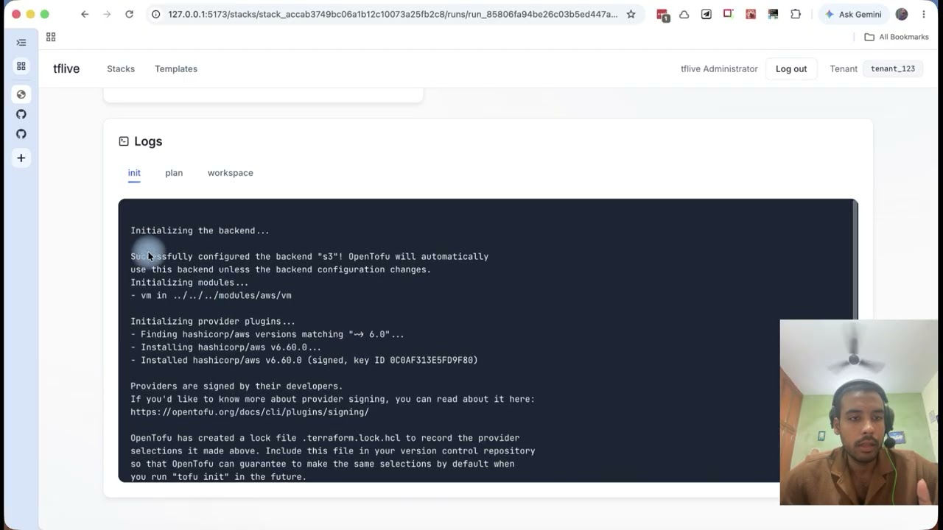
Task: Open the Chrome profile avatar
Action: coord(902,14)
